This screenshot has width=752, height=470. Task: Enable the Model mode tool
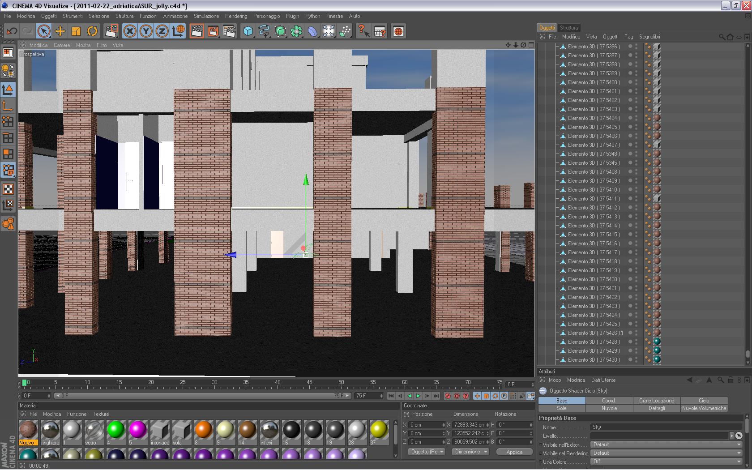8,90
